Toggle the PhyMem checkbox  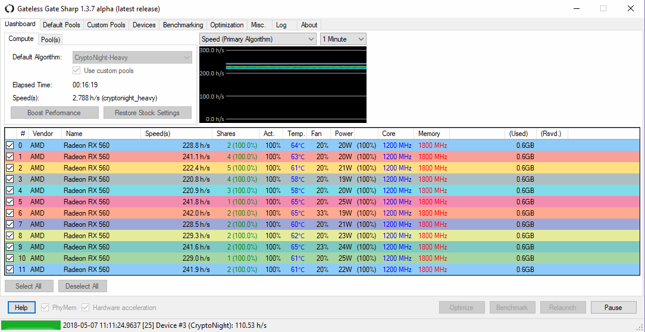[x=45, y=308]
